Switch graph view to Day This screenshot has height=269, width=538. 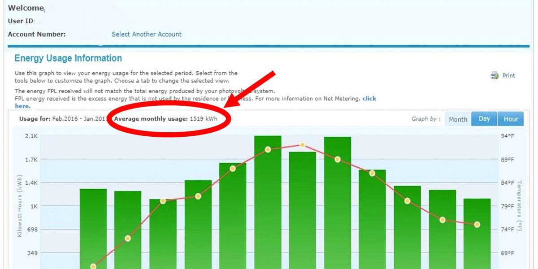[484, 119]
